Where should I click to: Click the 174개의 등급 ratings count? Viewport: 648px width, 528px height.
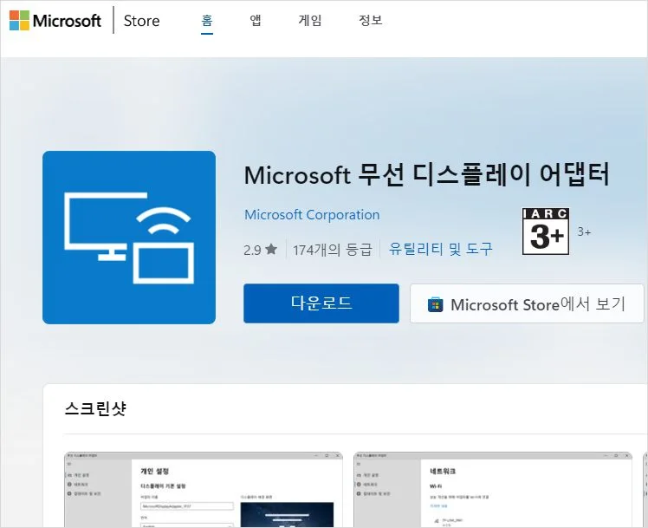pos(332,250)
